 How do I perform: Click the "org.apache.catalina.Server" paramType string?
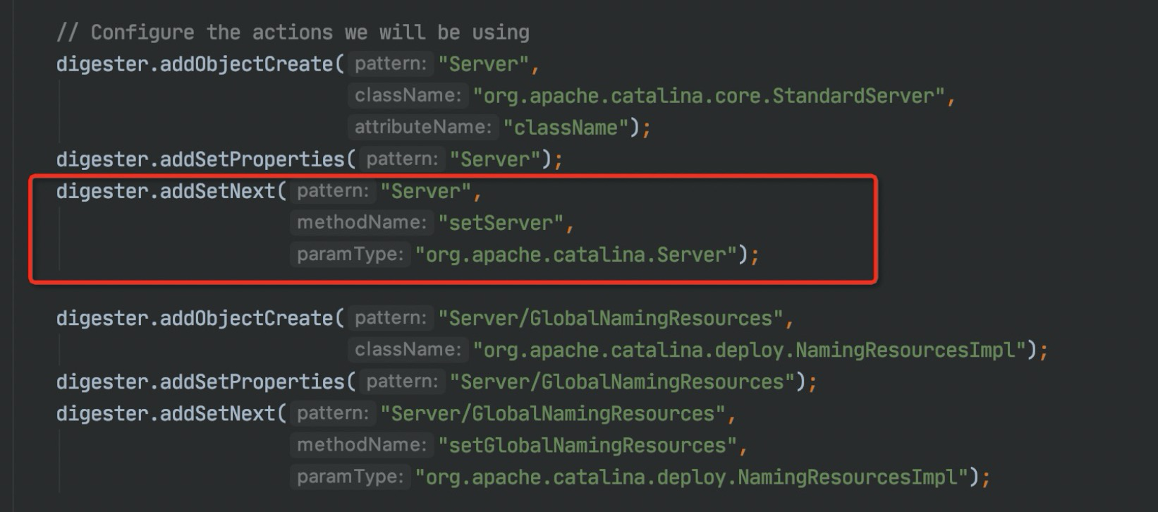576,255
